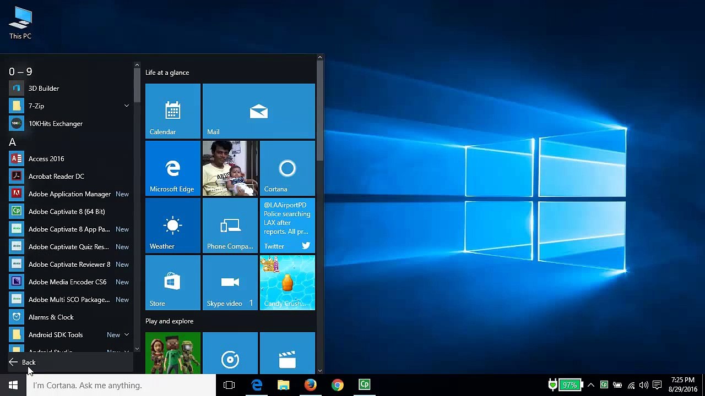The image size is (705, 396).
Task: Open the Action Center notifications icon
Action: click(657, 385)
